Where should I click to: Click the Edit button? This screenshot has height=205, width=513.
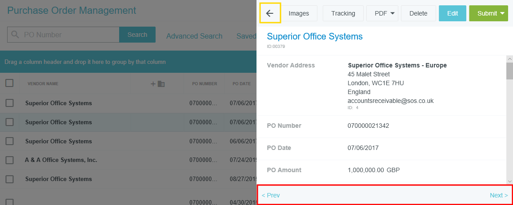(x=452, y=13)
